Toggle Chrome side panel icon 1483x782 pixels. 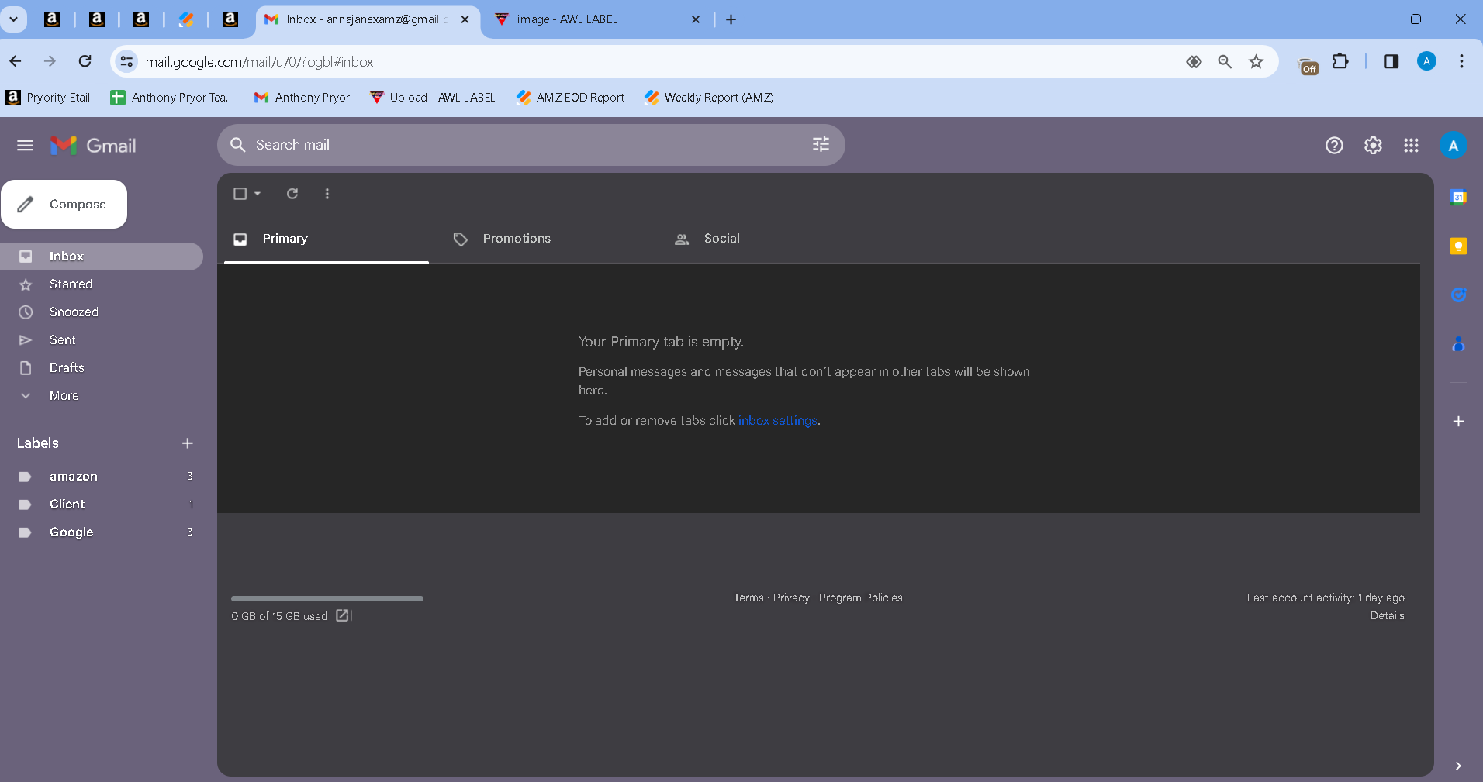1391,61
